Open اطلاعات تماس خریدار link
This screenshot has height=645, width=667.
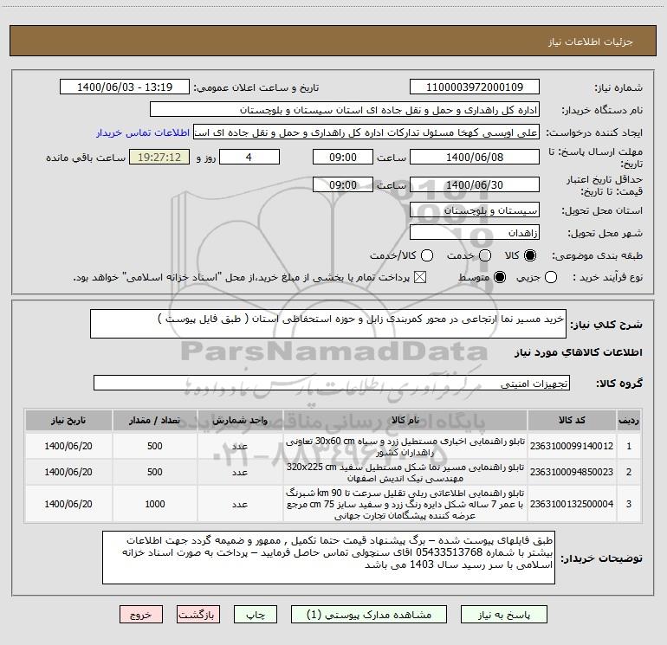(143, 132)
